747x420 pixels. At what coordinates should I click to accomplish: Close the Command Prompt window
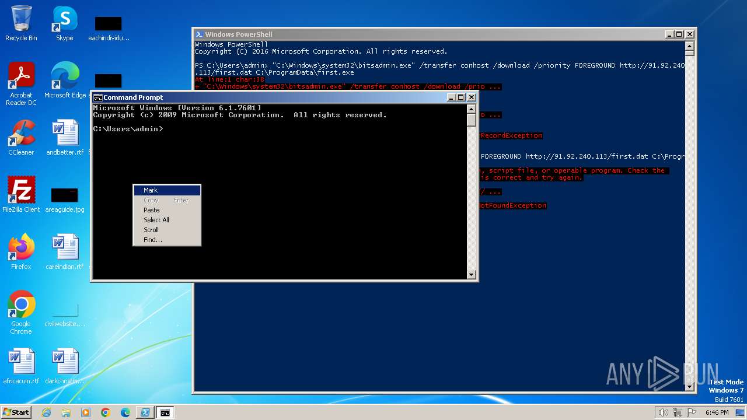click(x=472, y=97)
